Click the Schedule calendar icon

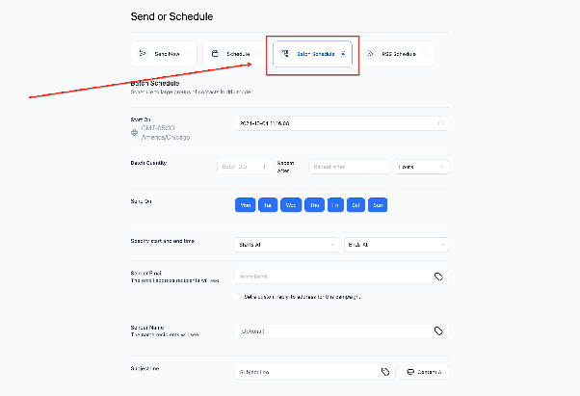click(215, 54)
